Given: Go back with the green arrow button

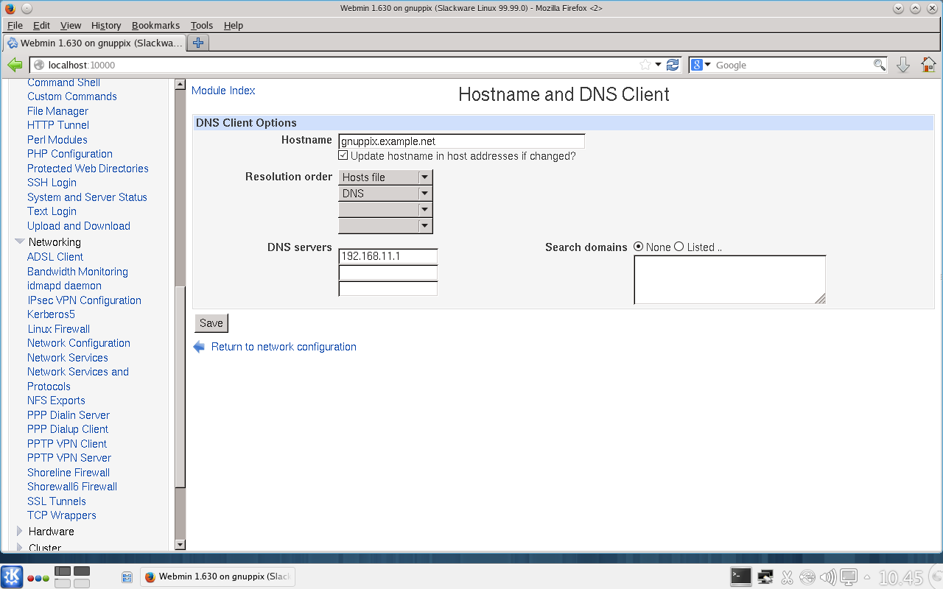Looking at the screenshot, I should point(15,65).
